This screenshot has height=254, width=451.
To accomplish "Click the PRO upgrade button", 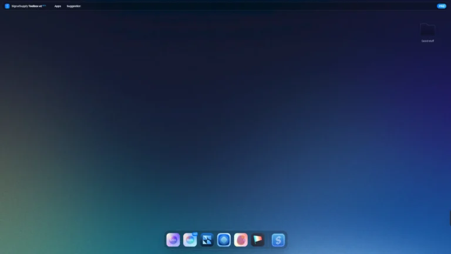I will point(441,6).
